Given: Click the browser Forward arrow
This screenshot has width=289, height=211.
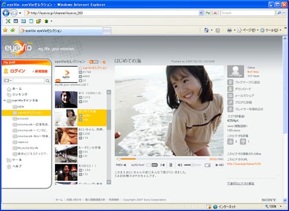Looking at the screenshot, I should coord(14,13).
